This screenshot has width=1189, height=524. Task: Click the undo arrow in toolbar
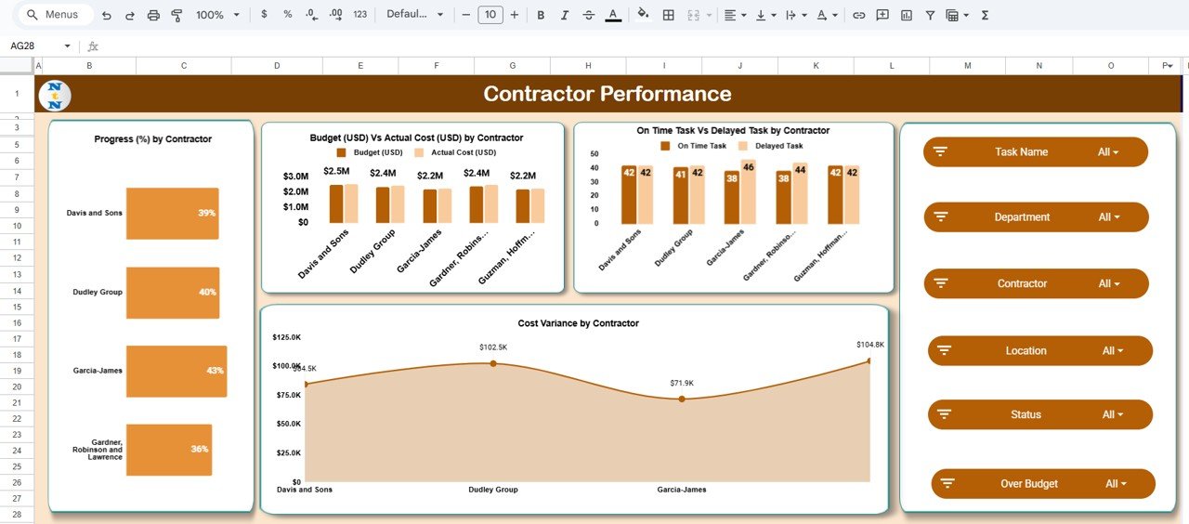click(x=106, y=15)
